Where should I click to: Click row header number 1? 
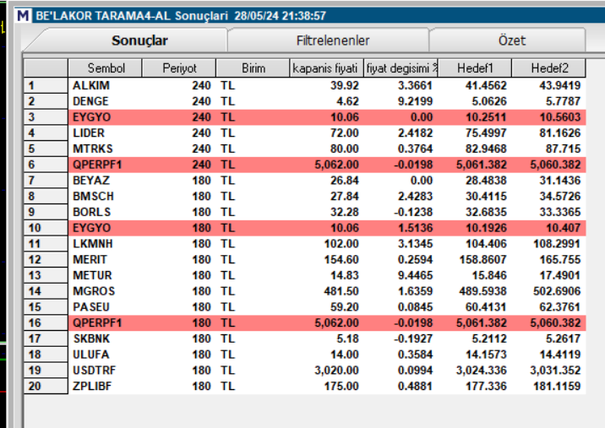tap(46, 85)
